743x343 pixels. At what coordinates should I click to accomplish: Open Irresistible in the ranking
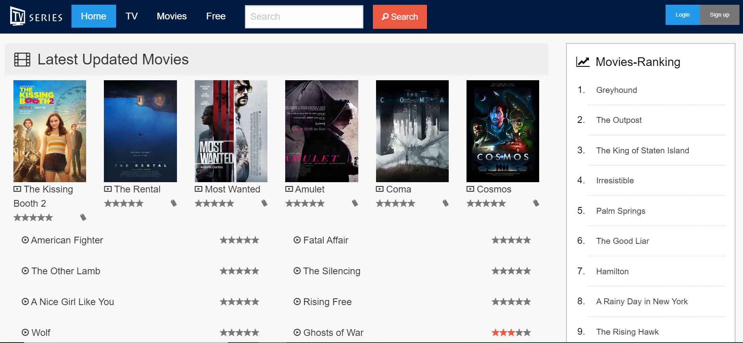pyautogui.click(x=615, y=181)
